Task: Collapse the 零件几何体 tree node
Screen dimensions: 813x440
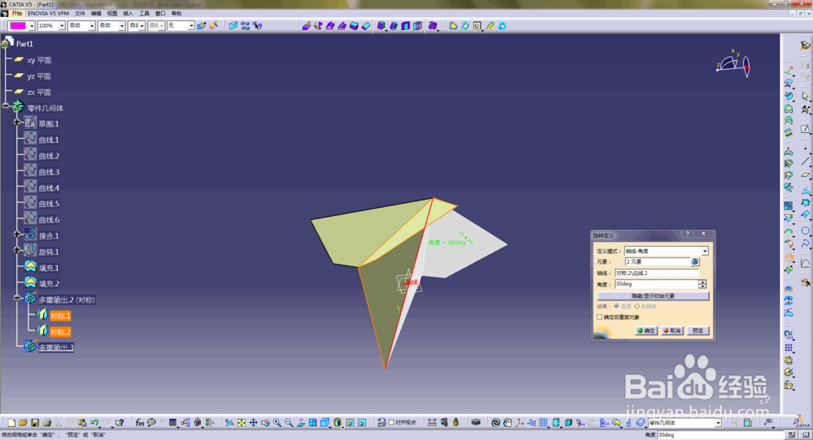Action: click(x=6, y=106)
